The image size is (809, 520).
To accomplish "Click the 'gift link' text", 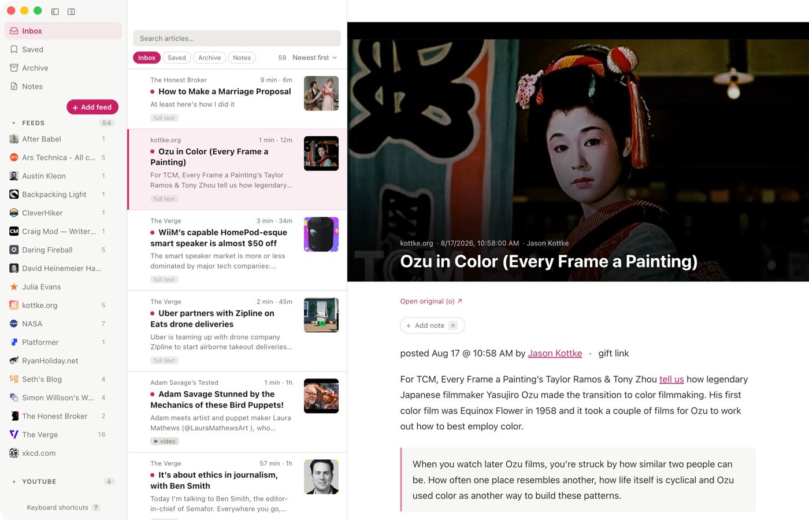I will 614,354.
